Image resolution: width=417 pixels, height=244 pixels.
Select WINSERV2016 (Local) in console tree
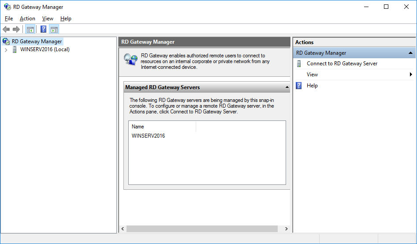point(45,49)
